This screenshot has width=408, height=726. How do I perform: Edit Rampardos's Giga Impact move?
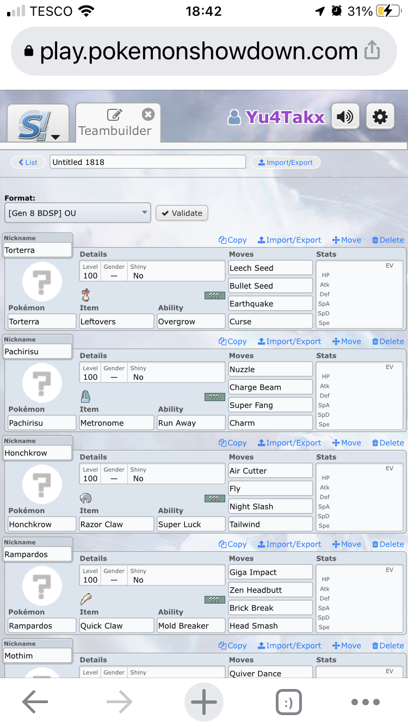tap(270, 572)
